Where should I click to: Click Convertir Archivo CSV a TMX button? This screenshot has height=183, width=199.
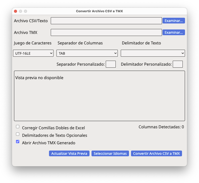pyautogui.click(x=156, y=154)
